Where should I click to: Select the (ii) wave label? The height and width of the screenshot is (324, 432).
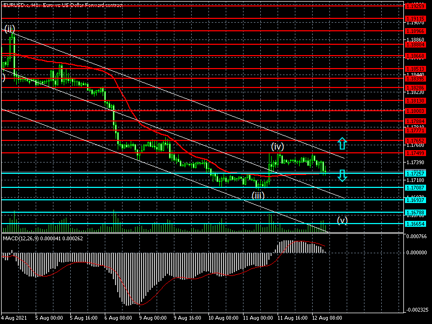tap(10, 29)
